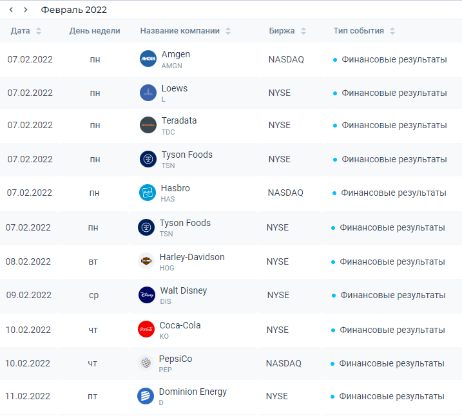Screen dimensions: 462x416
Task: Click weekday ср in Walt Disney row
Action: point(93,296)
